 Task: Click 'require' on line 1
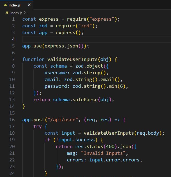click(77, 19)
